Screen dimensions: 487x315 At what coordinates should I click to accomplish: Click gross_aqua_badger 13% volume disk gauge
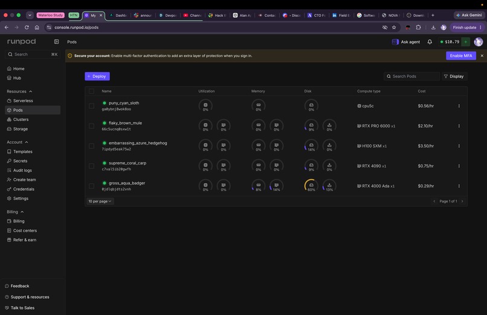329,186
